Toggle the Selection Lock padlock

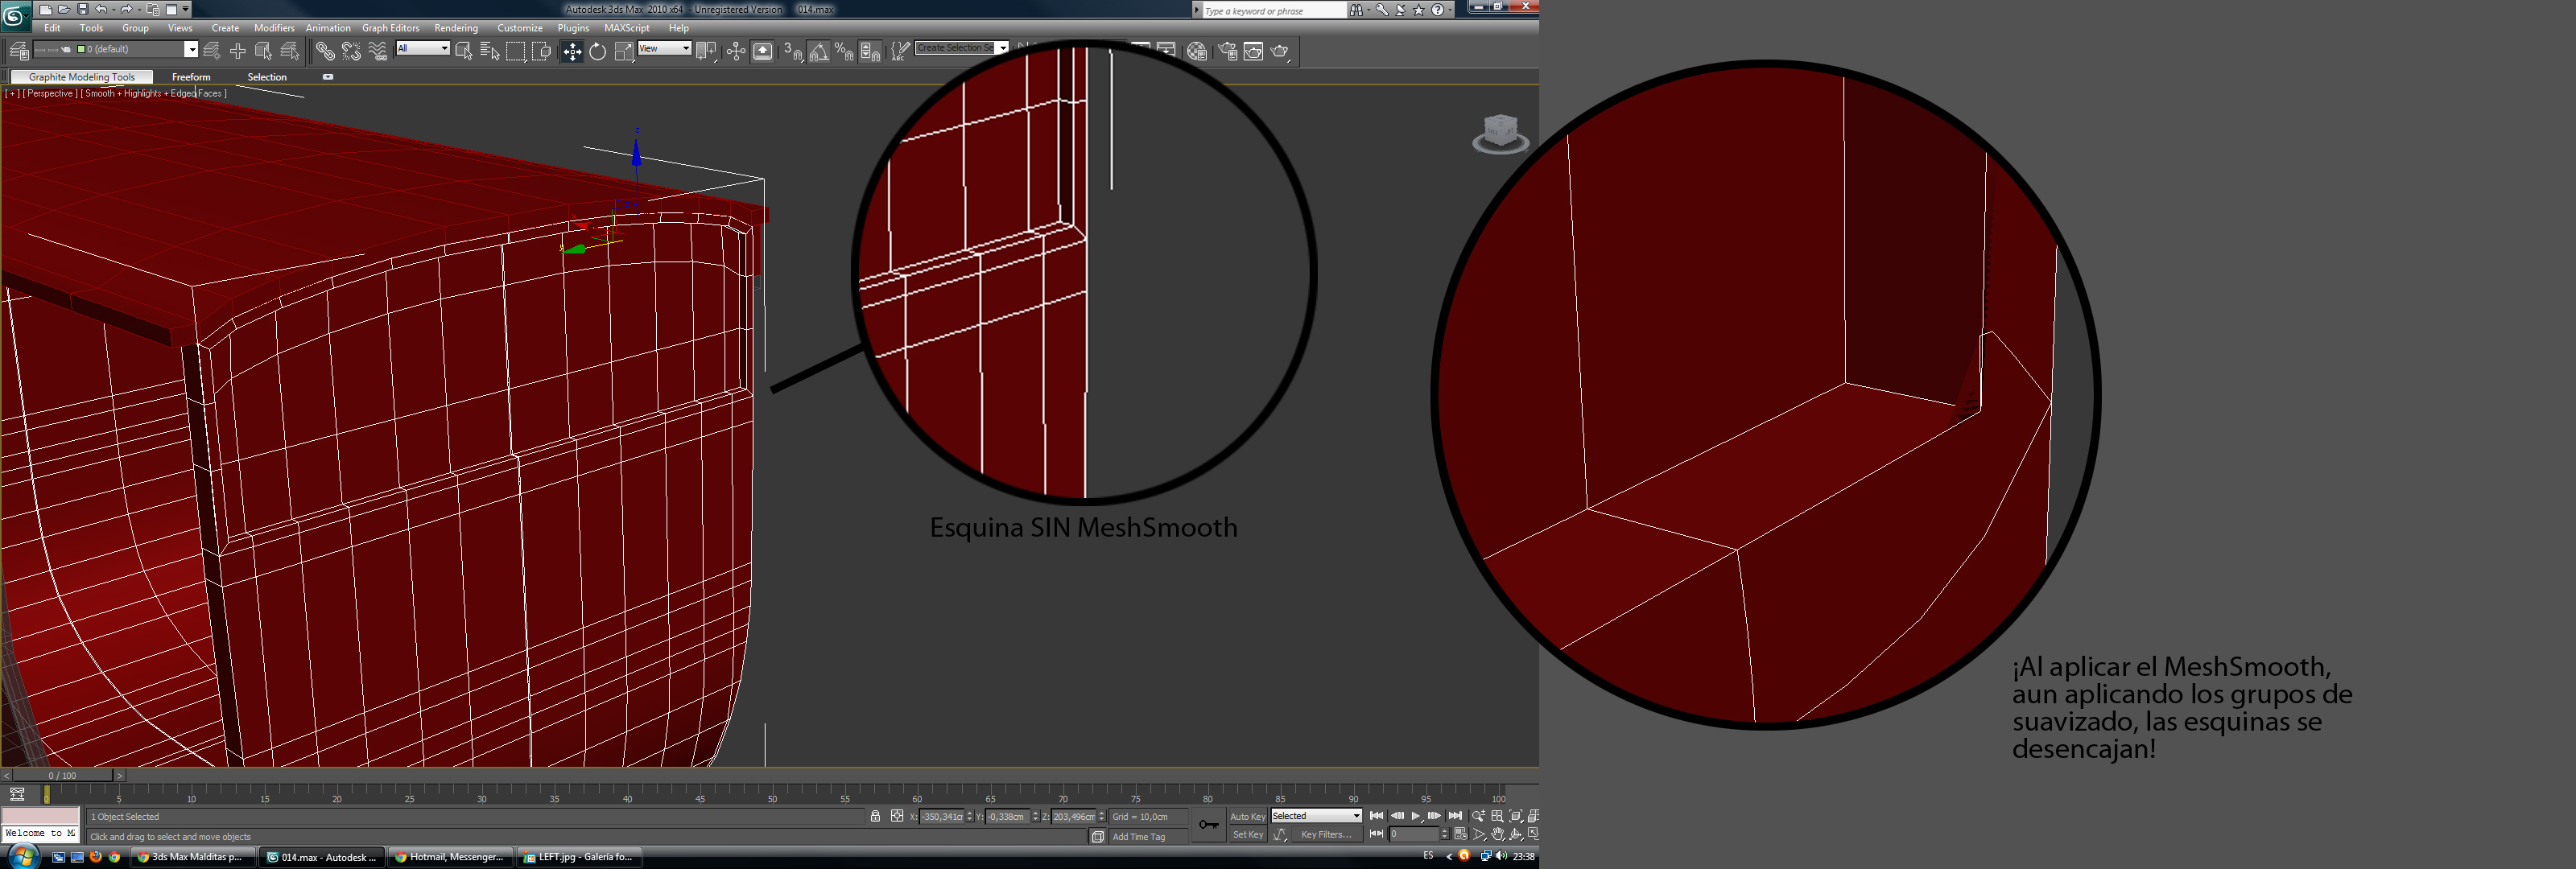pos(875,816)
